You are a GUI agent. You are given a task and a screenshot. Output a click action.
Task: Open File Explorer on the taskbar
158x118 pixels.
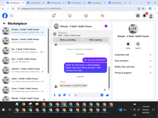tap(37, 104)
